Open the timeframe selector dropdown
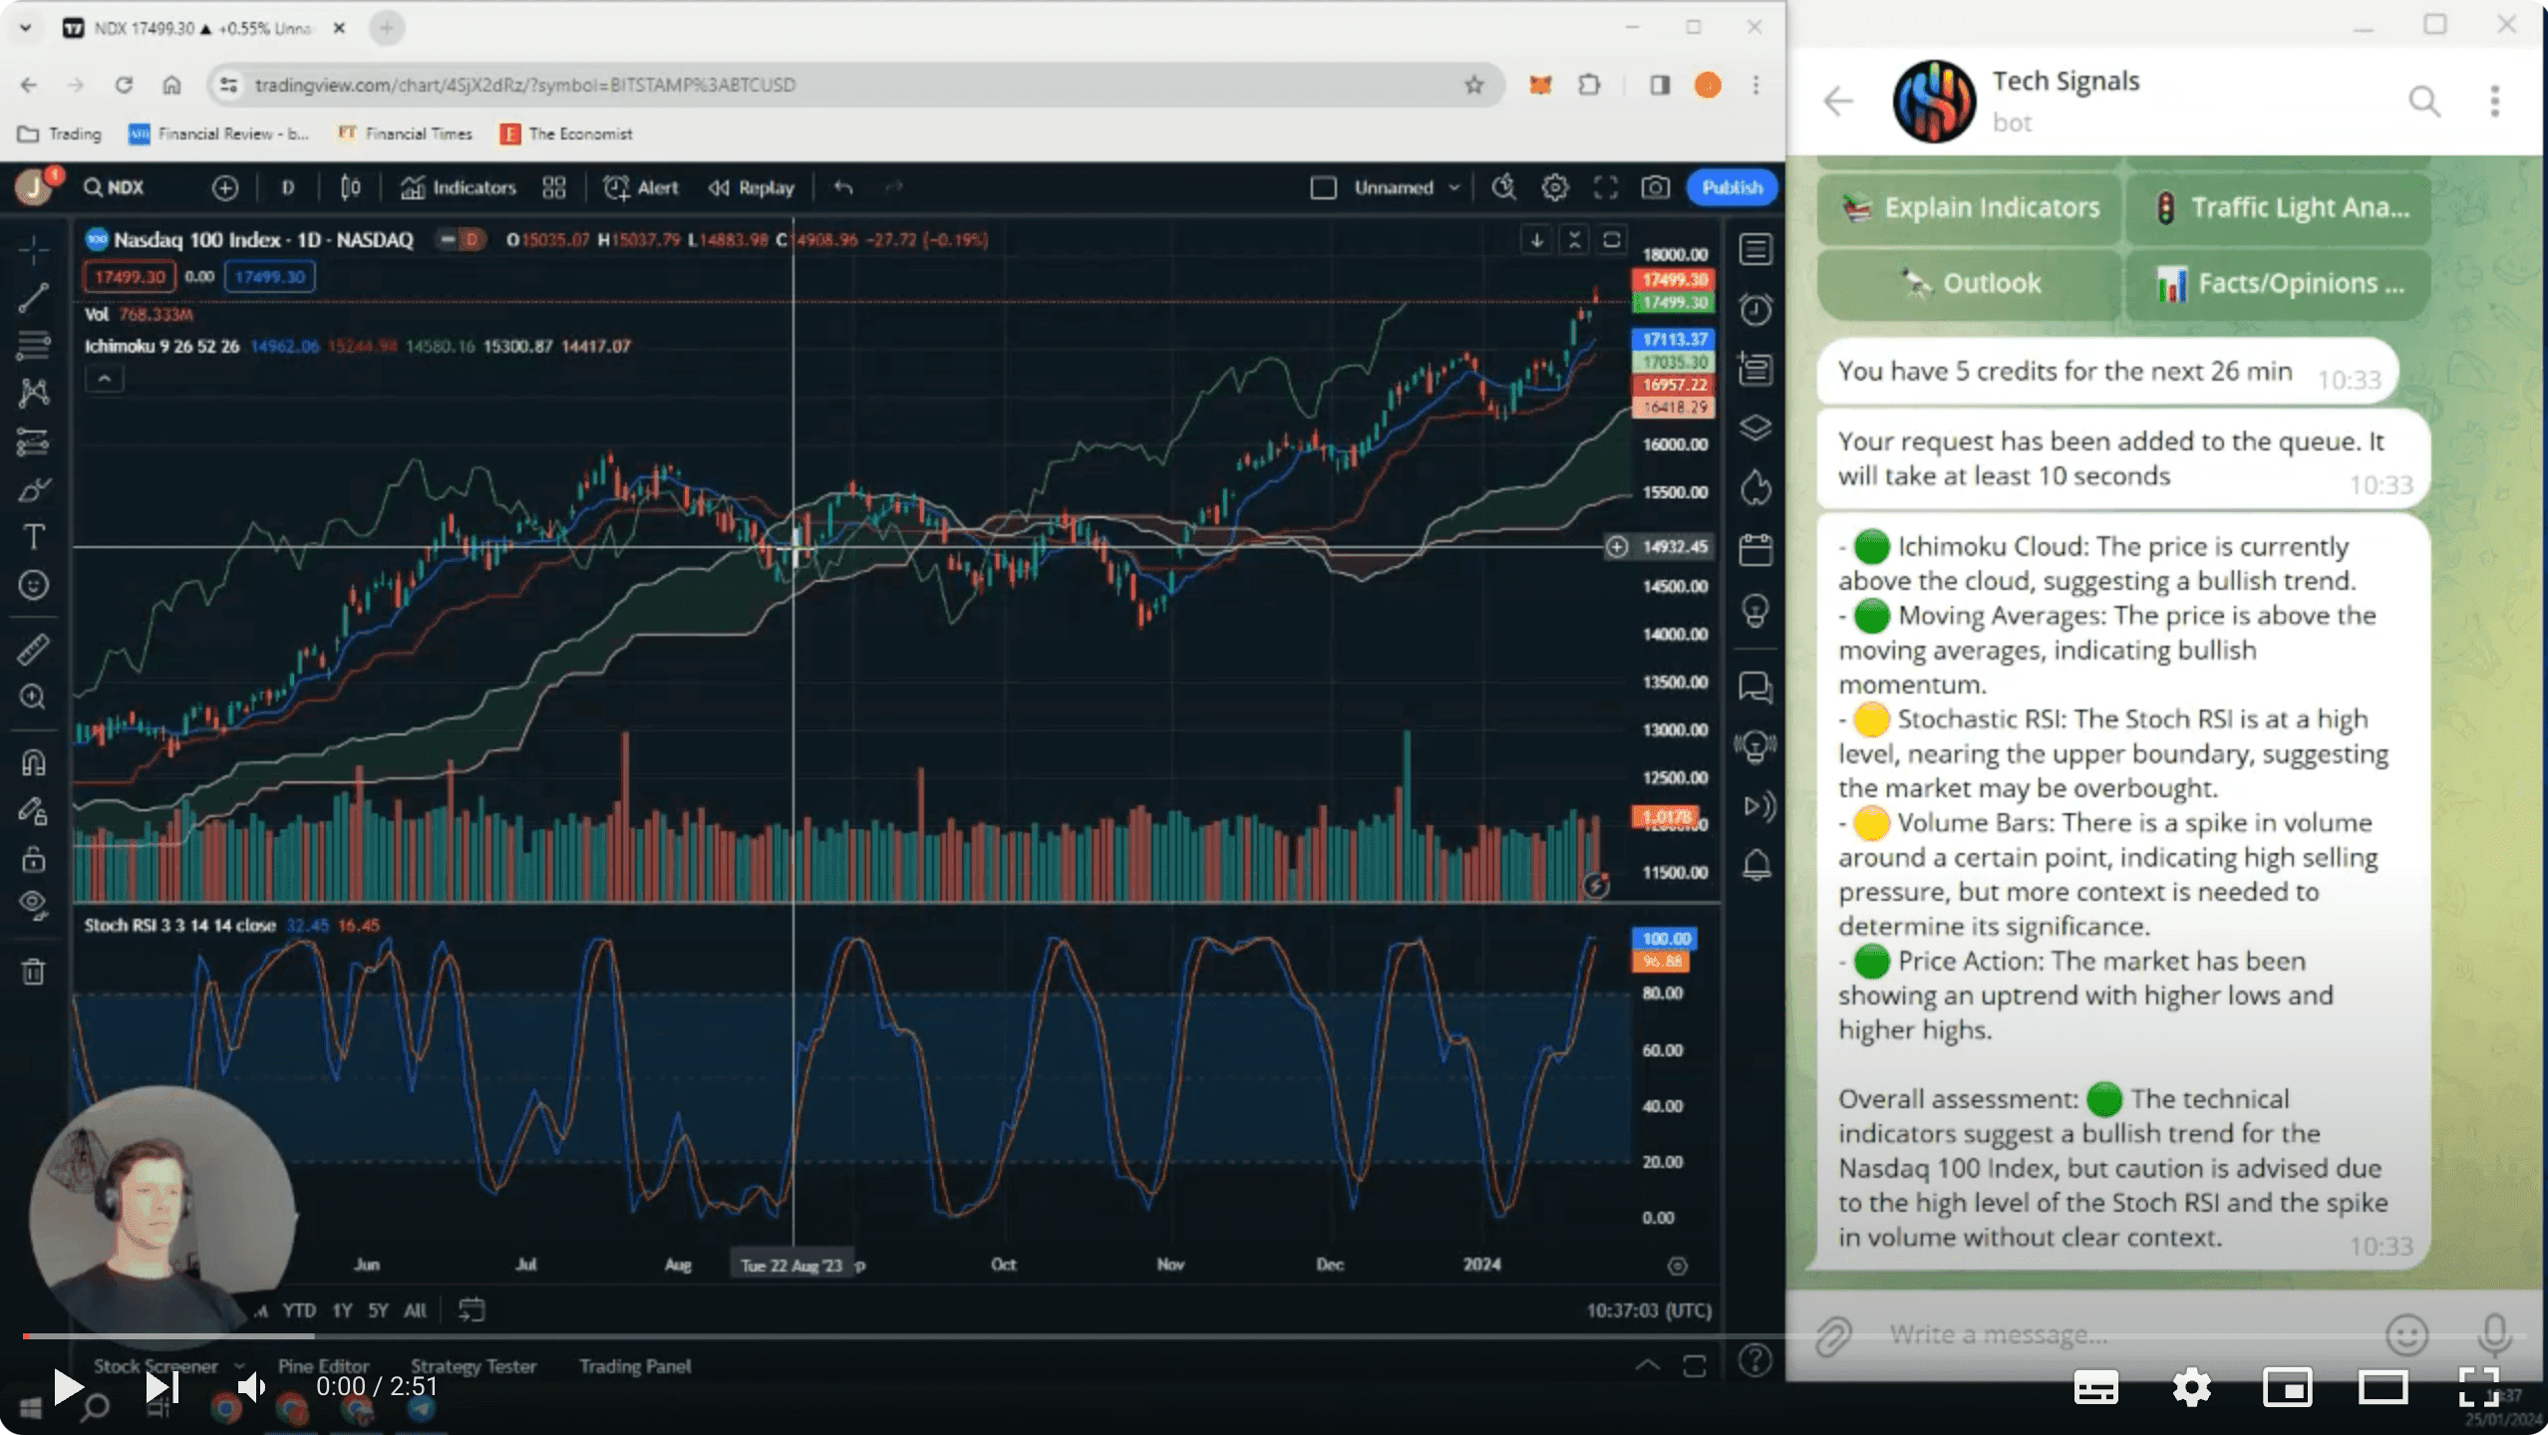Image resolution: width=2548 pixels, height=1435 pixels. (287, 187)
